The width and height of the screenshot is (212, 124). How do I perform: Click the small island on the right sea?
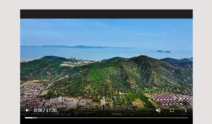163,51
